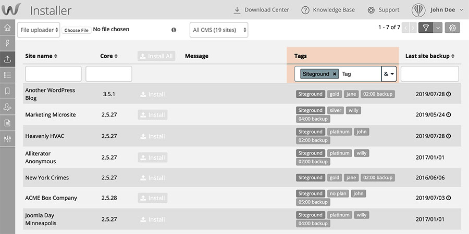Click the Install All button
469x234 pixels.
click(156, 56)
